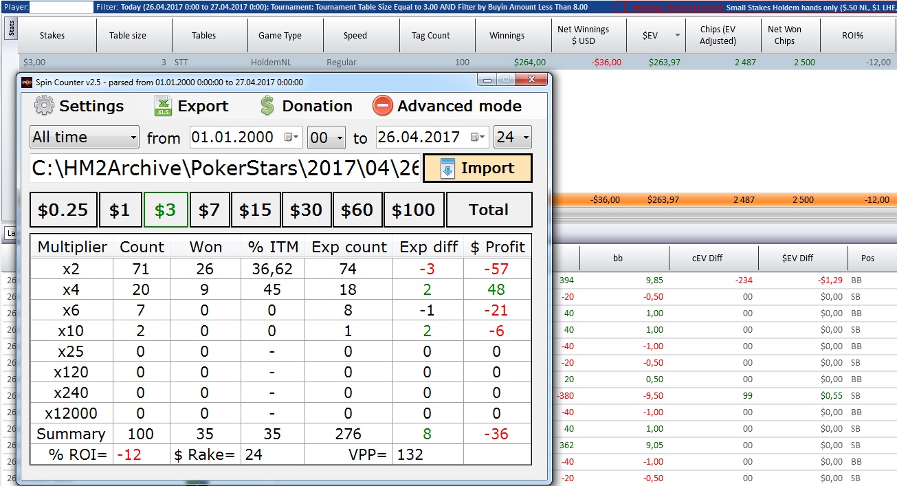Click the hand history path field

(225, 168)
